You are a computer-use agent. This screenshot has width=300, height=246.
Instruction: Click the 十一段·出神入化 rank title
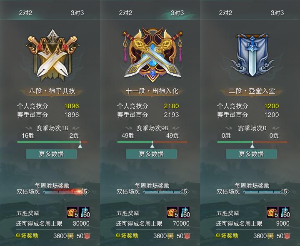click(x=152, y=91)
